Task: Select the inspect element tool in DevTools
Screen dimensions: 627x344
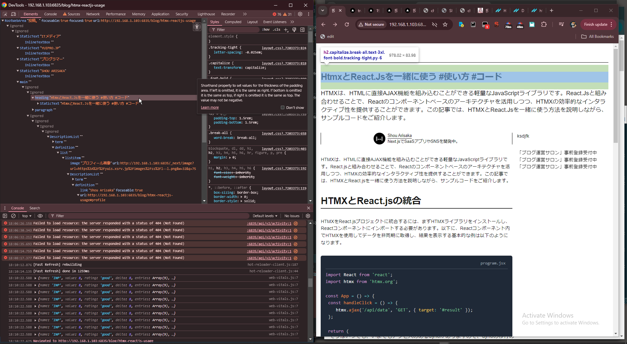Action: tap(5, 14)
